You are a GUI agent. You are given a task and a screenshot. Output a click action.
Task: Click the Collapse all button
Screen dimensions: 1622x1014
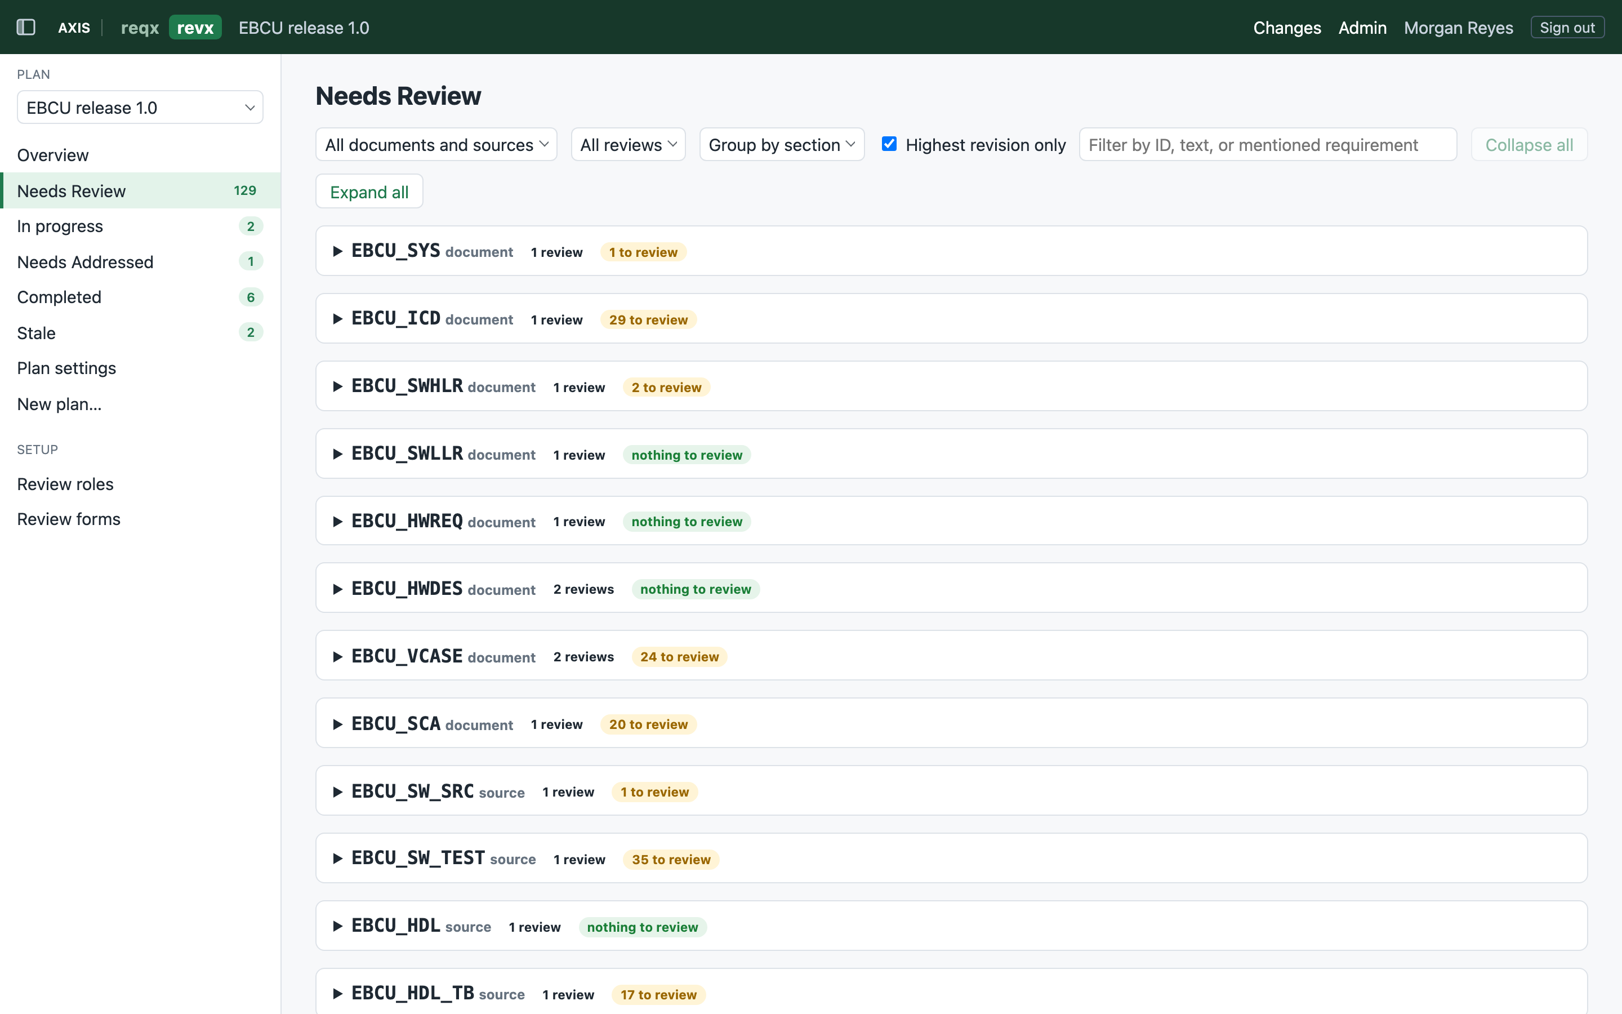[1529, 145]
